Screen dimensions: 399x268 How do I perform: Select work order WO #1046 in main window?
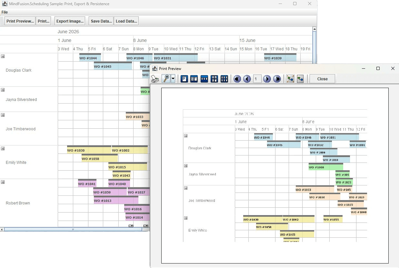click(139, 58)
